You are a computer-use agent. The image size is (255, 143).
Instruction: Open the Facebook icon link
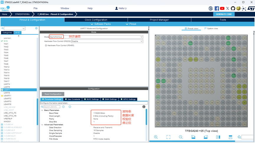pos(217,9)
